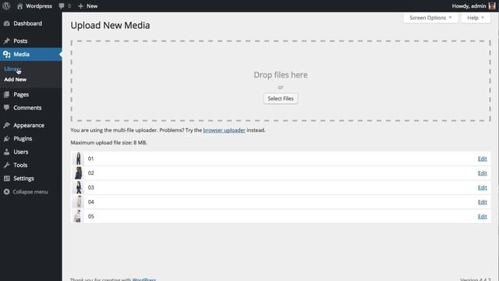Click thumbnail of uploaded image 03

[x=78, y=187]
